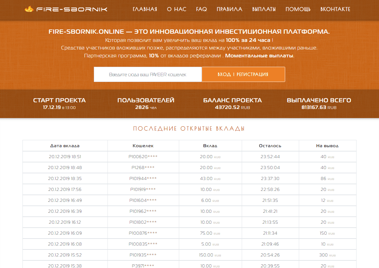Select wallet cell P101935****

pos(143,255)
